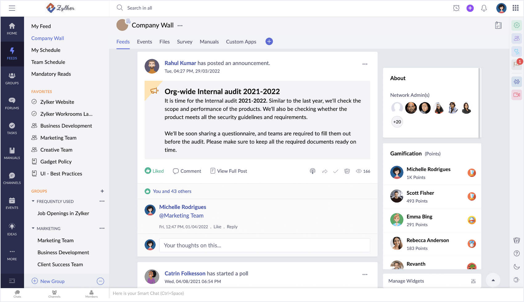Screen dimensions: 524x302
Task: Click New Group button
Action: tap(48, 281)
